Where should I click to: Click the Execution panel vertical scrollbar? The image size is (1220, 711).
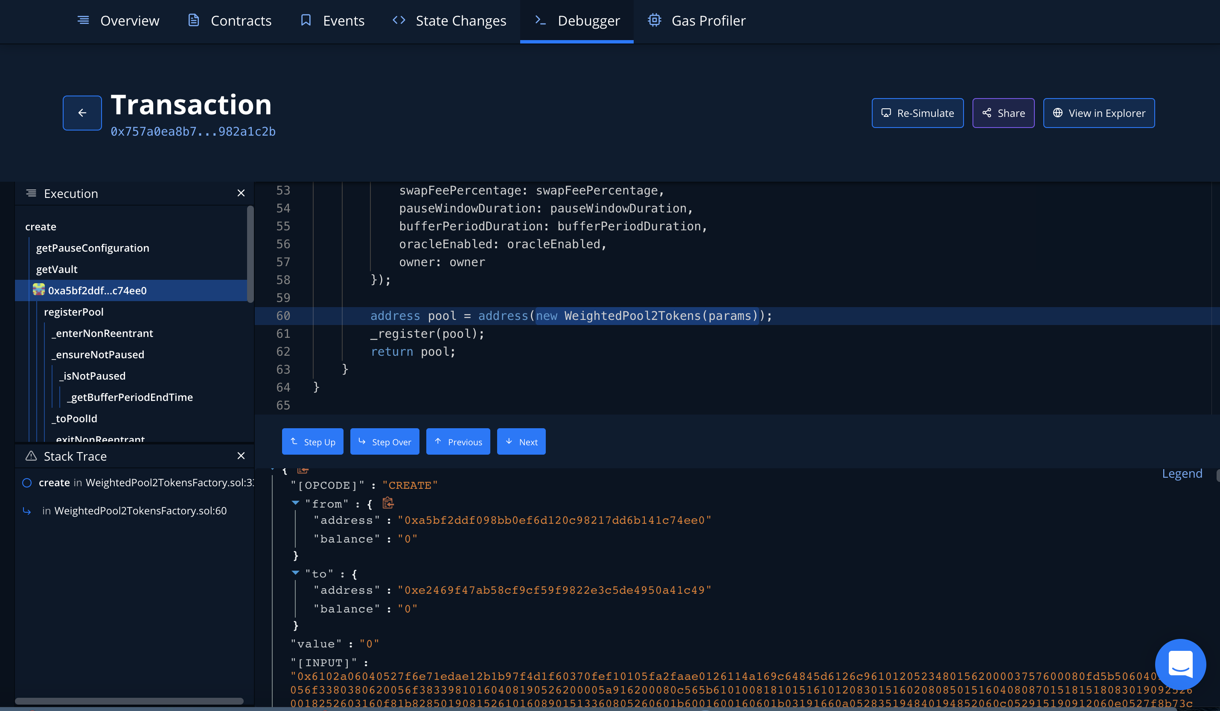tap(250, 254)
